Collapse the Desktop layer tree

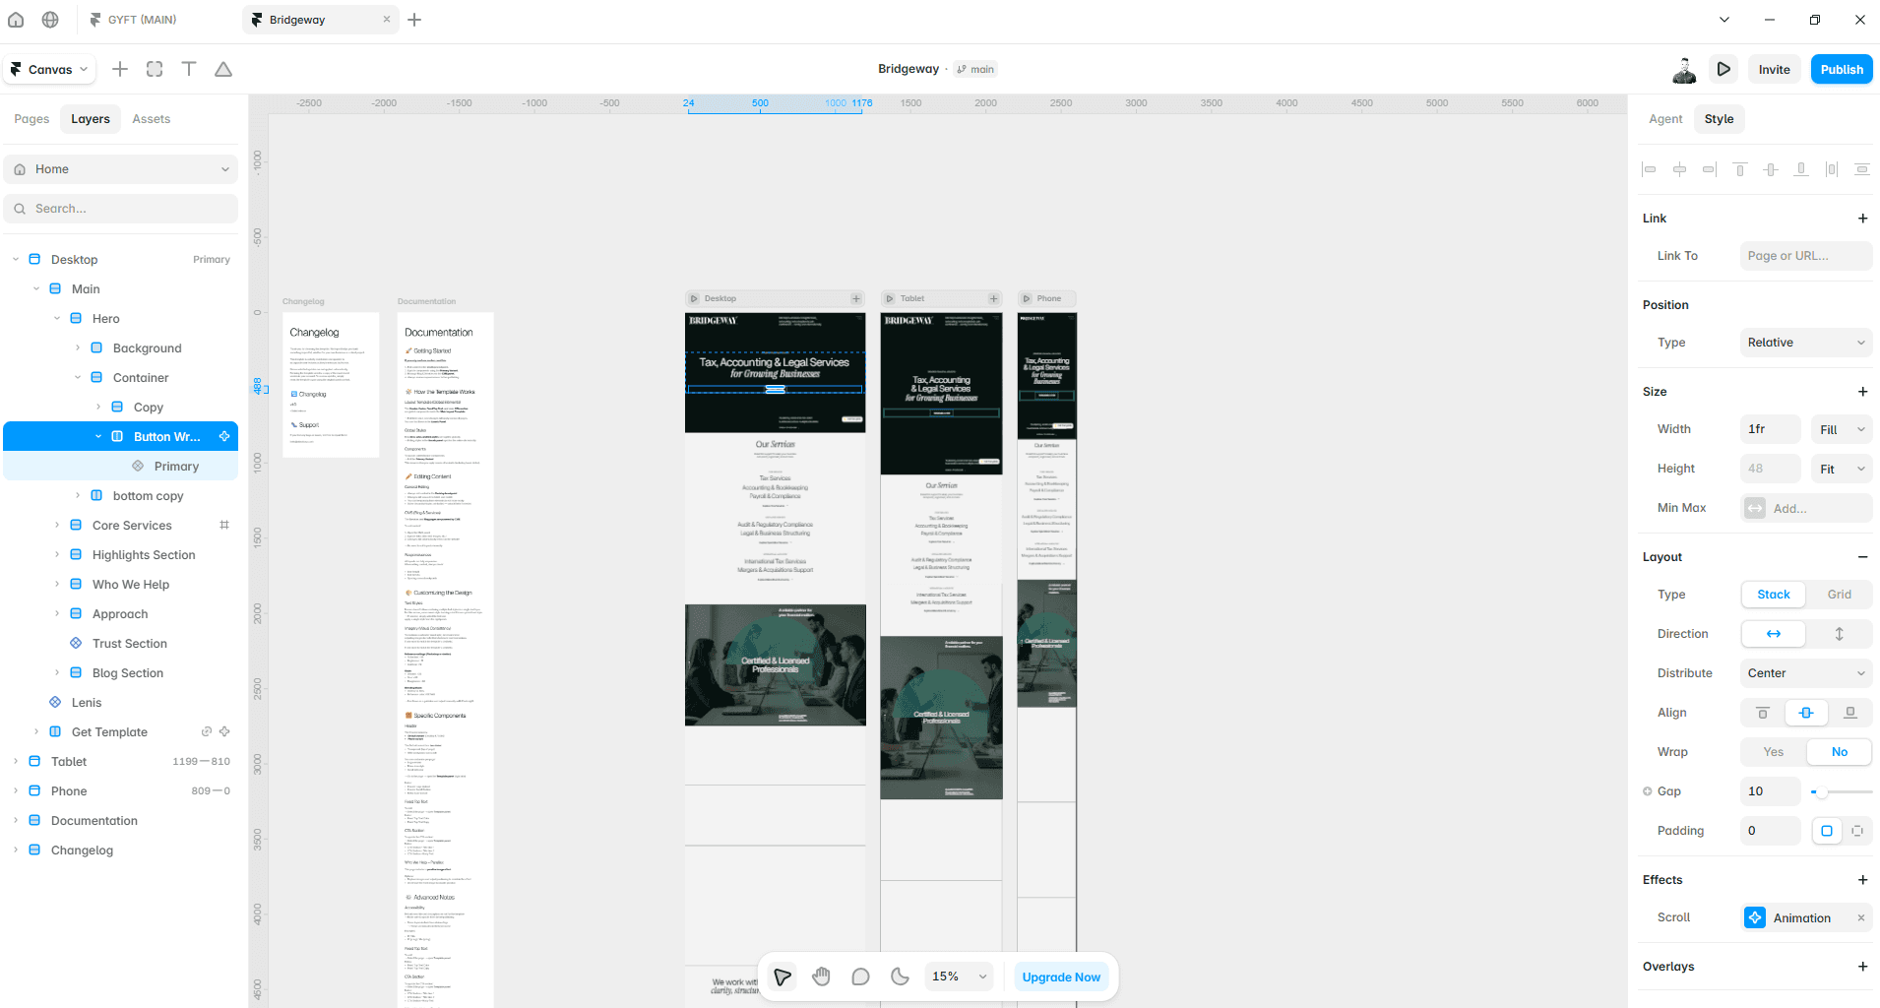tap(16, 260)
